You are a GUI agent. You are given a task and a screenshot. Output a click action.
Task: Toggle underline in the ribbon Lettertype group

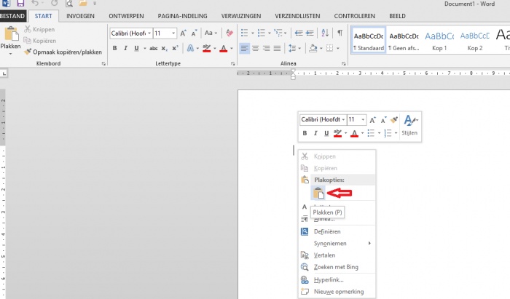coord(136,49)
